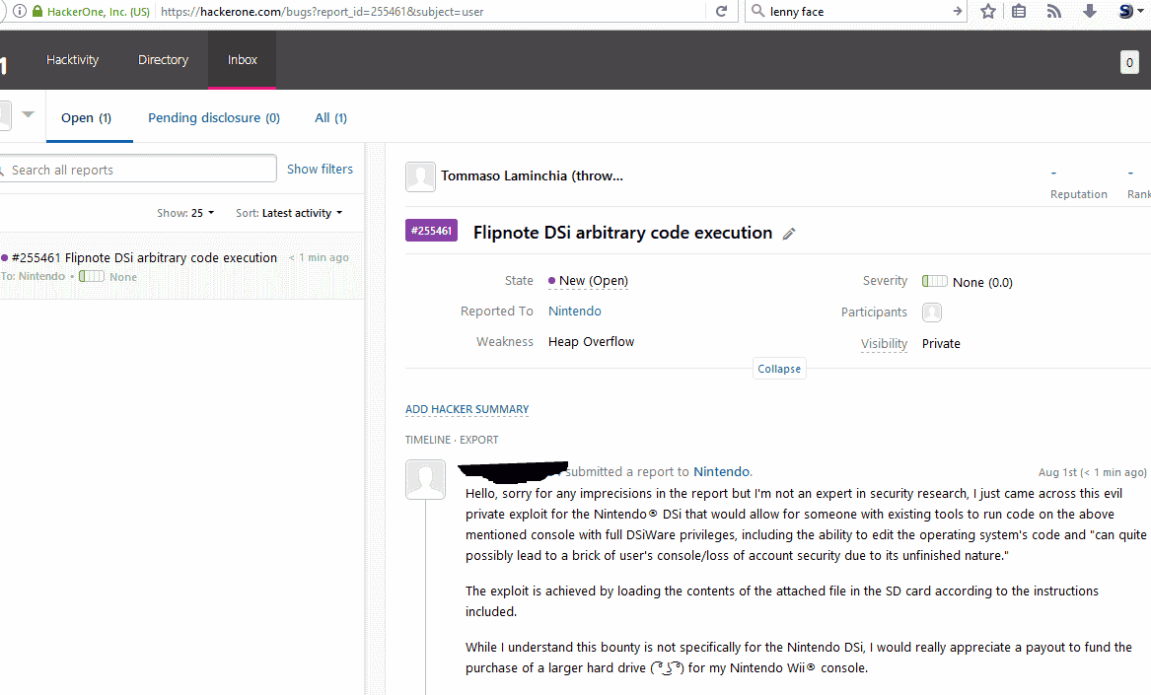Screen dimensions: 1151x695
Task: Click severity indicator in report list row
Action: (x=92, y=276)
